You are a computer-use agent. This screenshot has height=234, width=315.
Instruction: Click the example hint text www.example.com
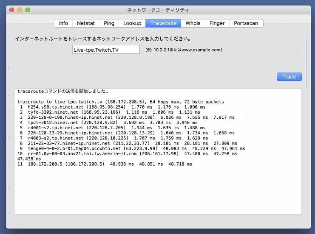pyautogui.click(x=201, y=50)
